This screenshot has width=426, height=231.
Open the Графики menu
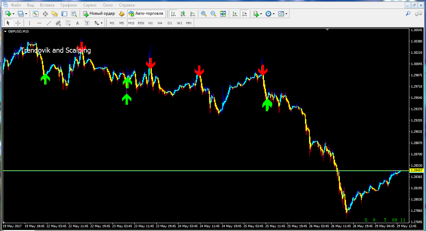[x=68, y=5]
